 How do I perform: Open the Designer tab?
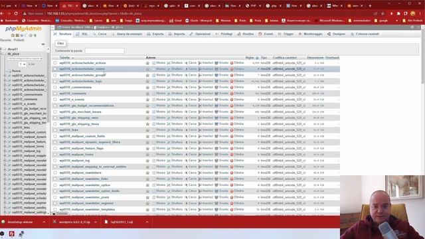(336, 34)
